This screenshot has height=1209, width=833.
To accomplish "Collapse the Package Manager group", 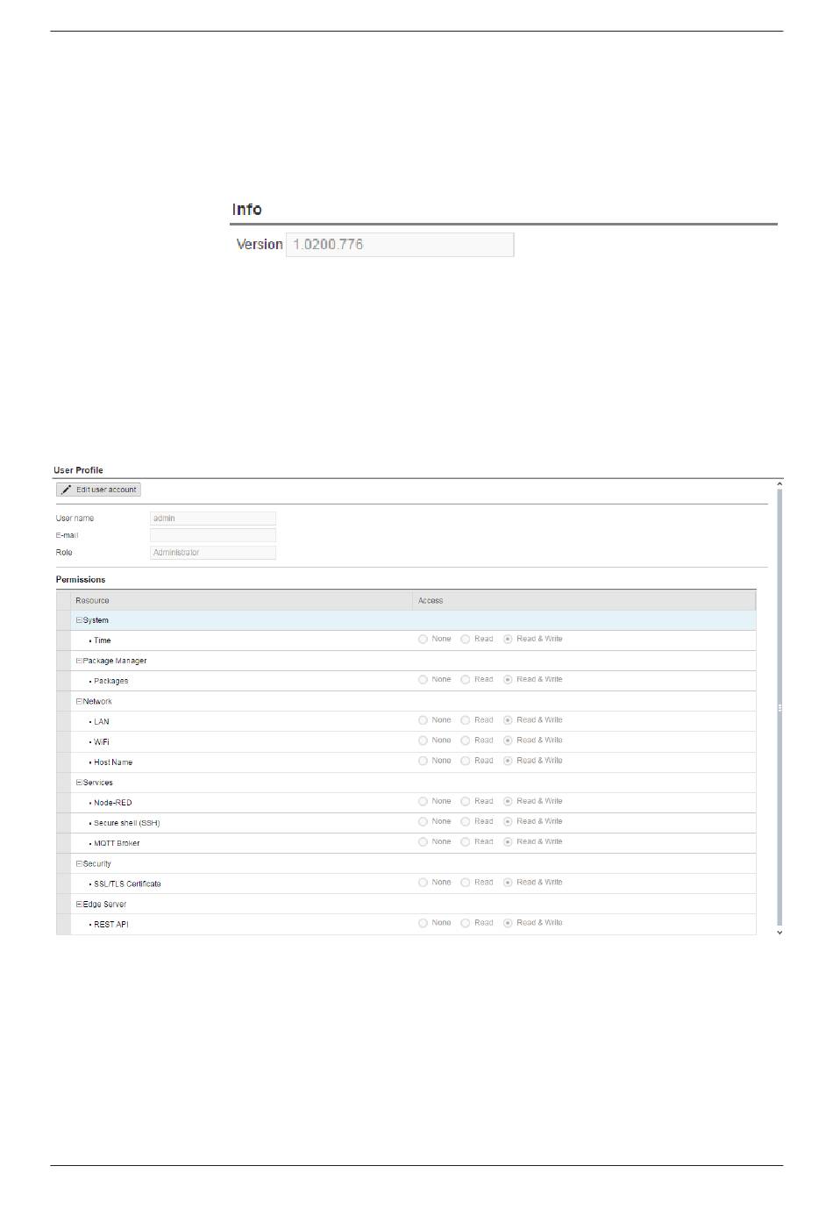I will coord(79,661).
